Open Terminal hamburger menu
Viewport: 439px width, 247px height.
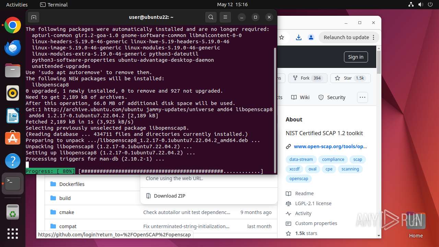225,17
